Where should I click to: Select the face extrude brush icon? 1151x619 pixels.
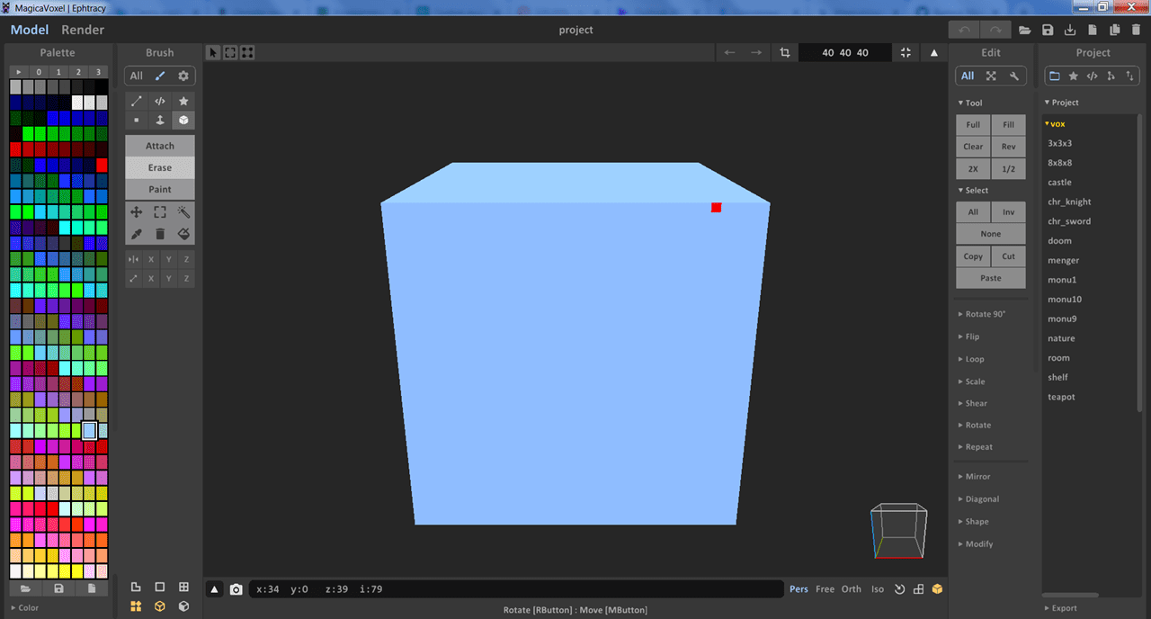(x=160, y=121)
